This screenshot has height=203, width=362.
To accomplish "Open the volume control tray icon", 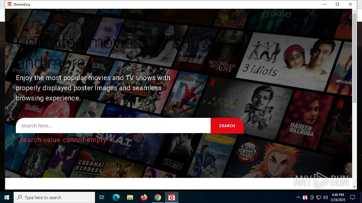I will (326, 197).
